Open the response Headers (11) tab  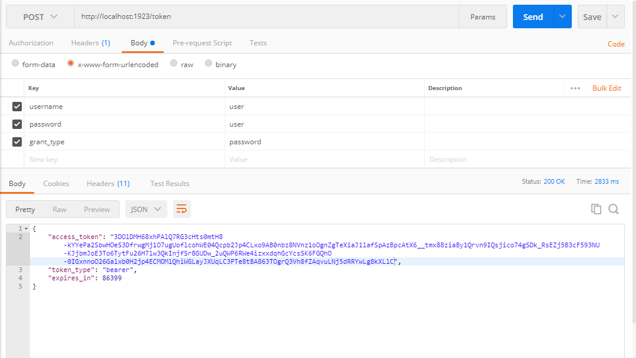[108, 183]
